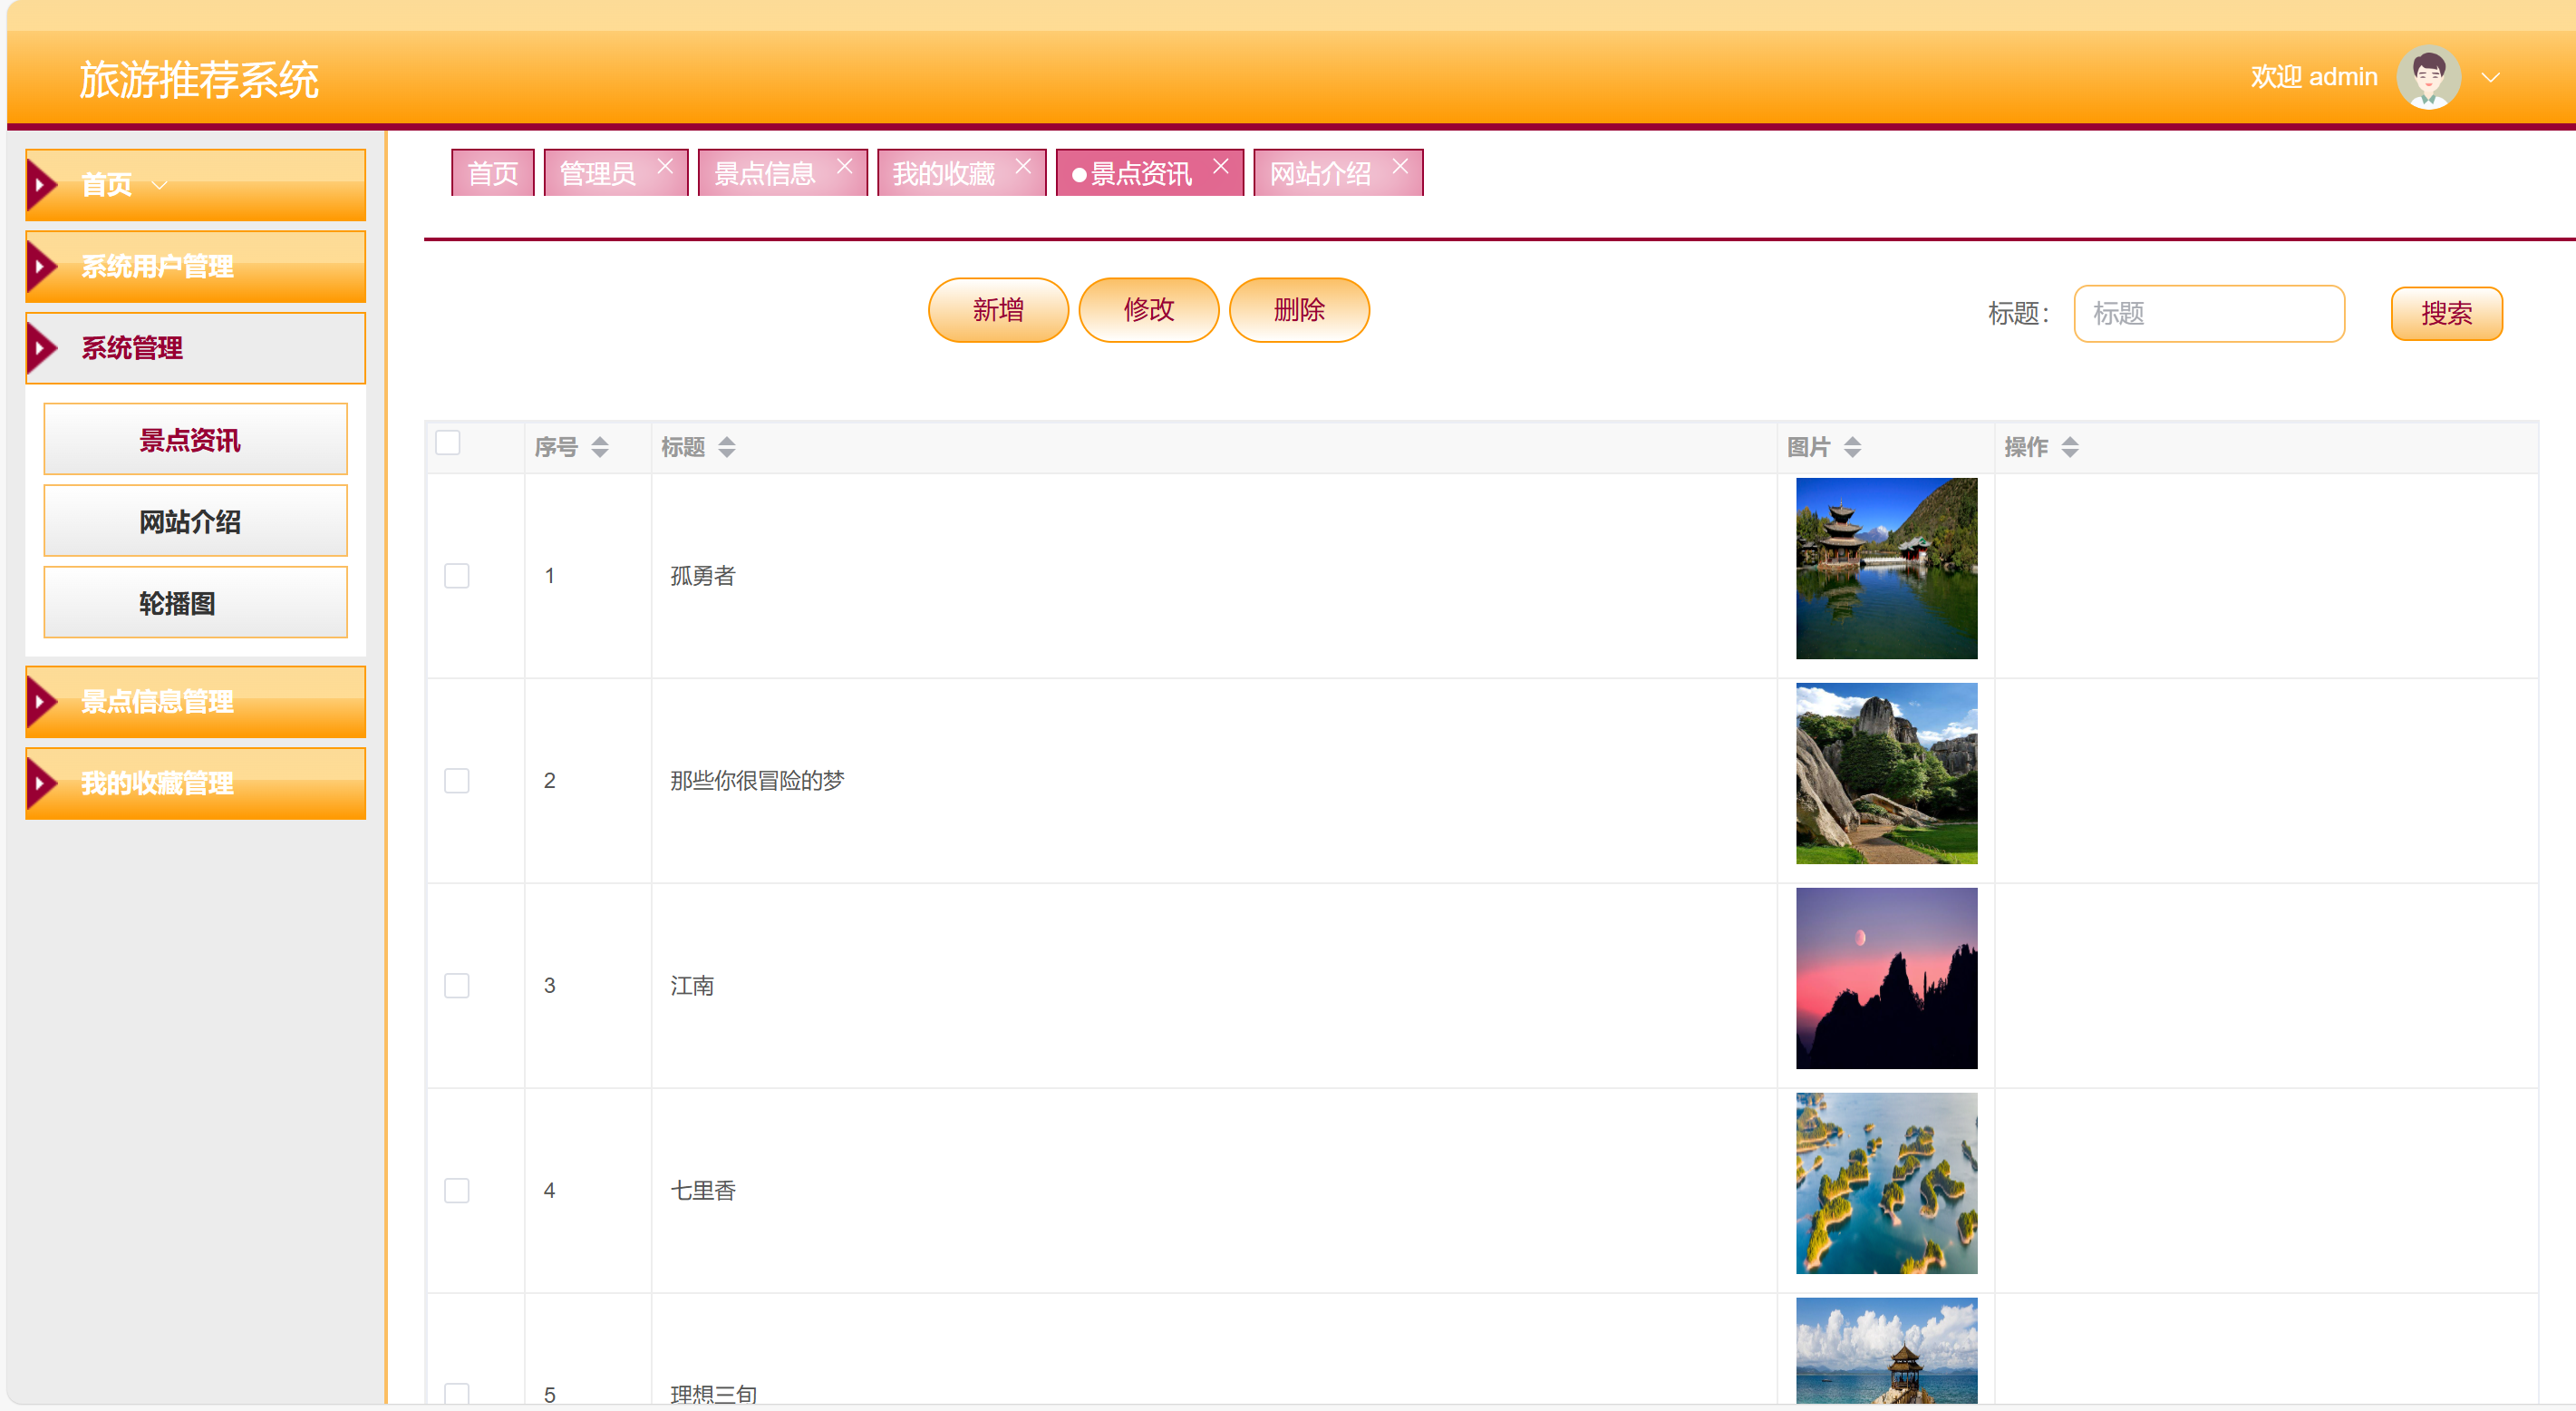Image resolution: width=2576 pixels, height=1411 pixels.
Task: Close the 景点信息 tab with its X
Action: click(x=845, y=166)
